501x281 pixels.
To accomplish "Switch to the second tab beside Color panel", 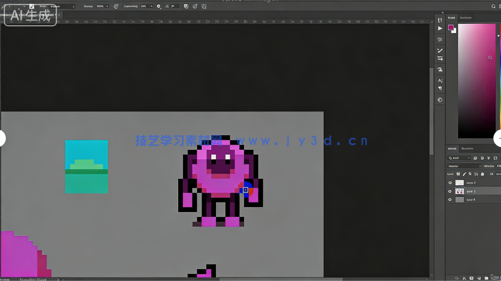I will point(466,18).
